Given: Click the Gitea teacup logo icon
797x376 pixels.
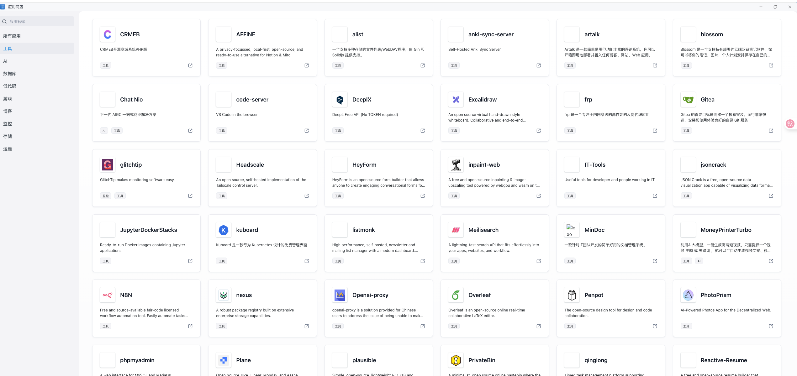Looking at the screenshot, I should 688,100.
